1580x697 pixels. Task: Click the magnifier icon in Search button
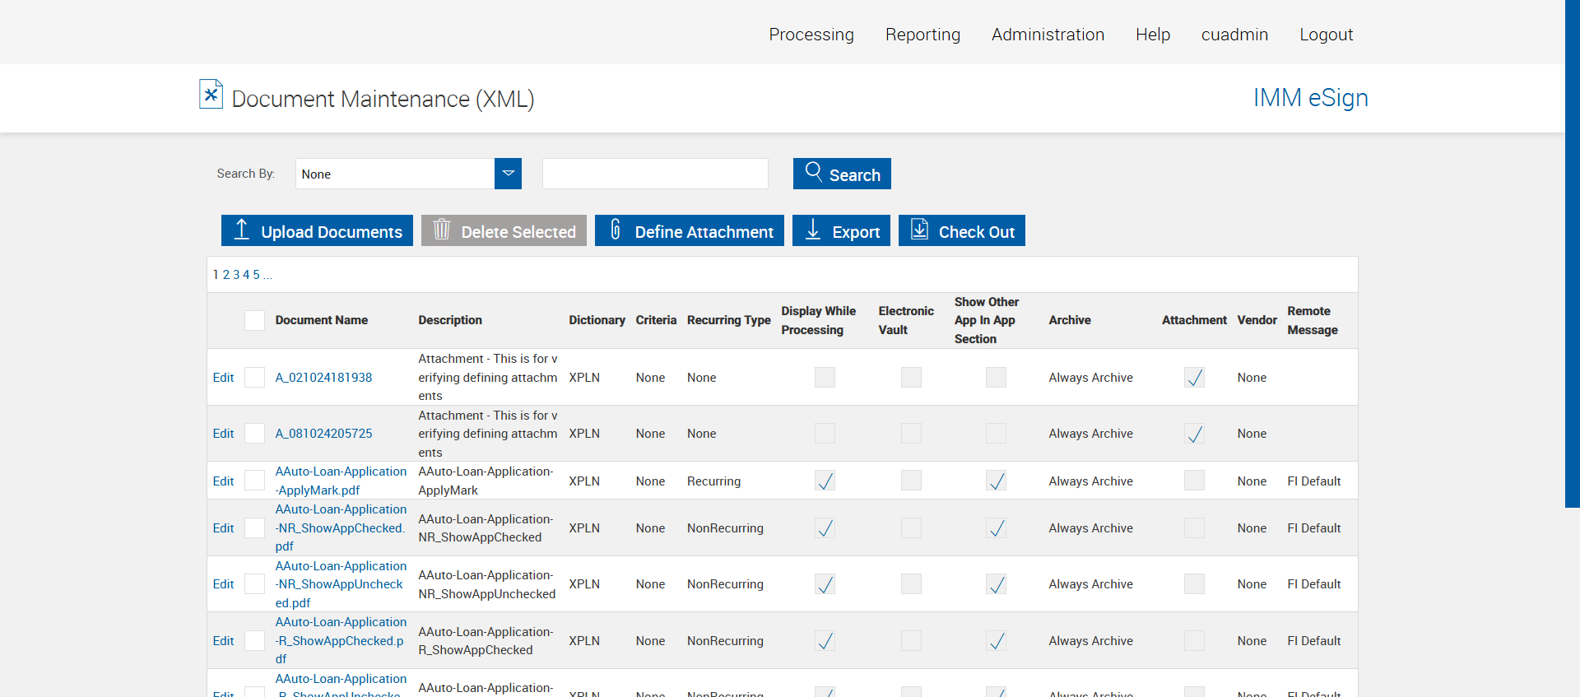point(813,172)
